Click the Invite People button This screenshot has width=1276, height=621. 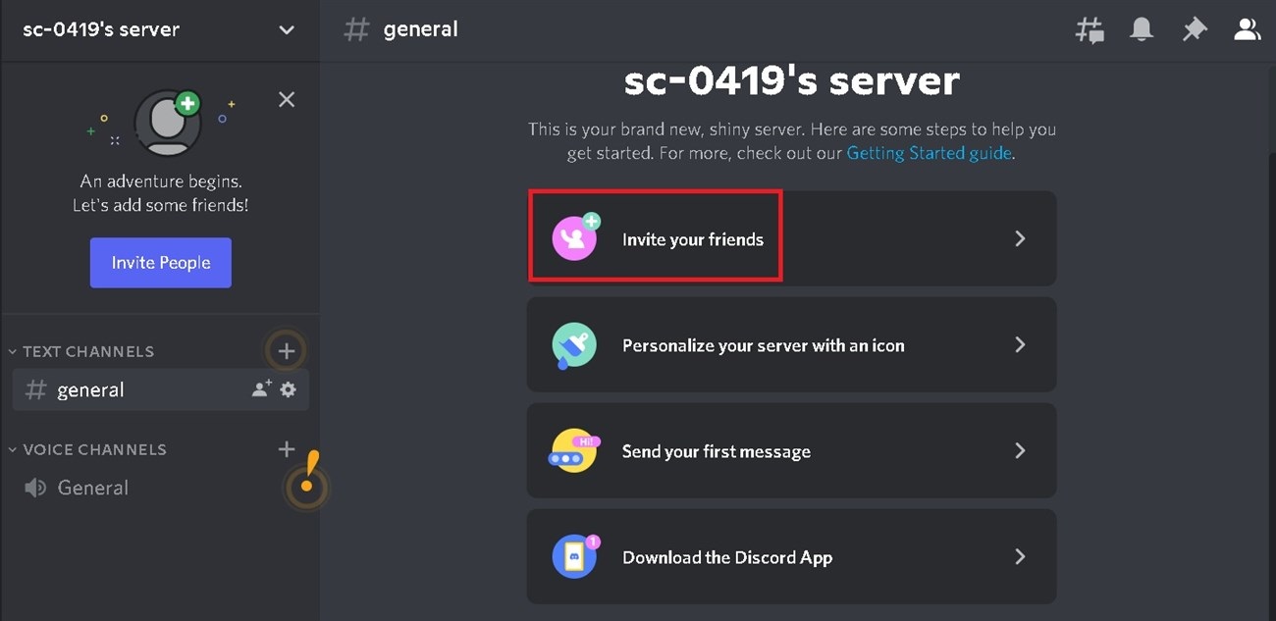point(160,262)
